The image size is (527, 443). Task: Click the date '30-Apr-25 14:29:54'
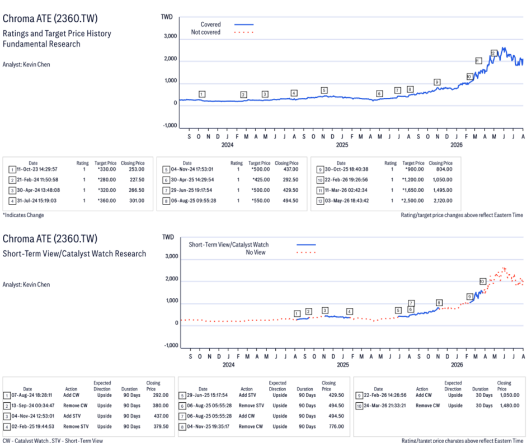pos(192,179)
